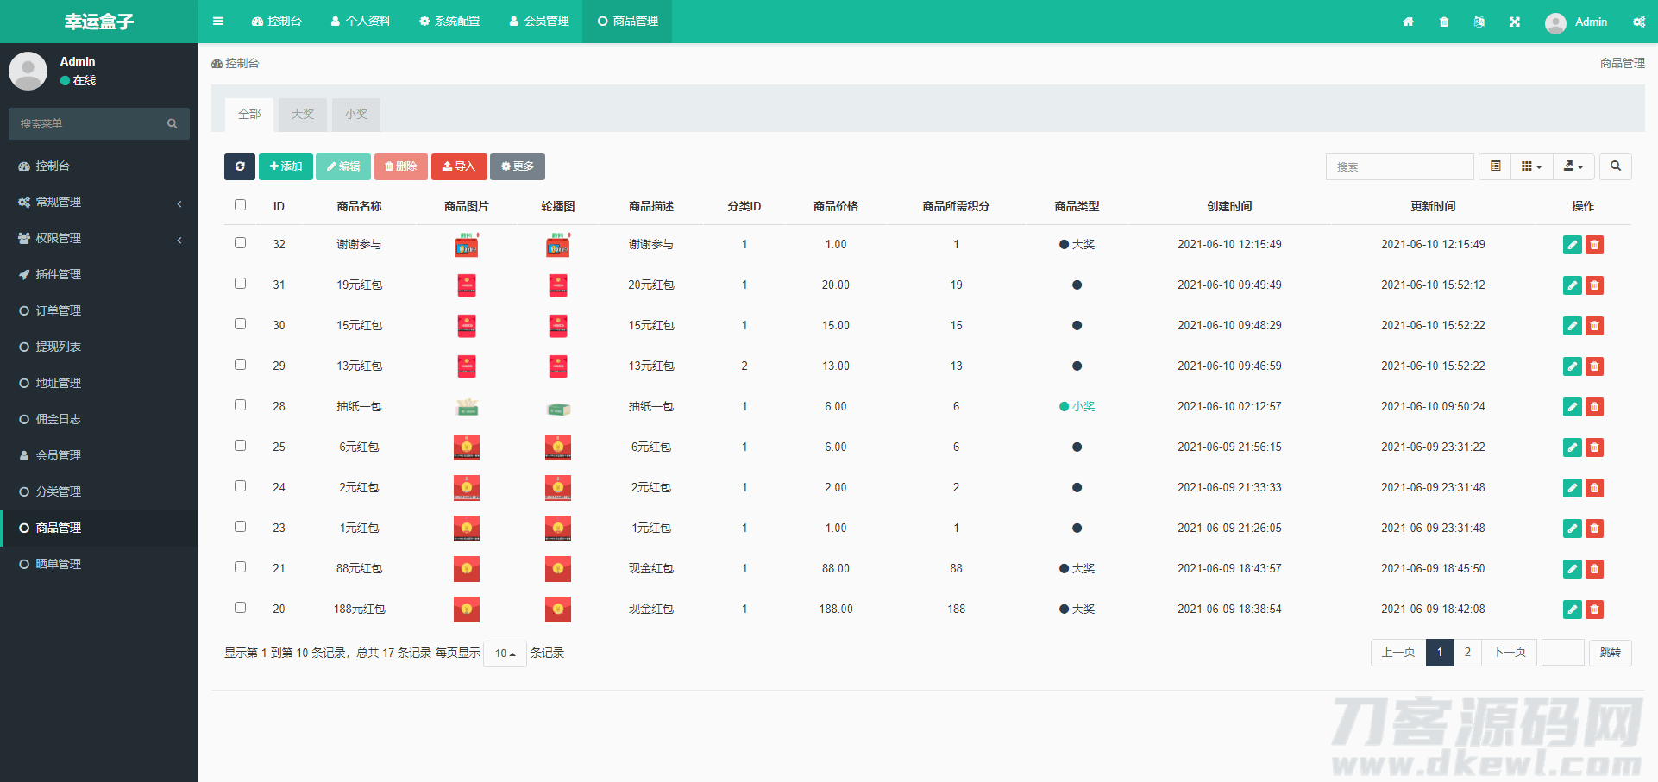This screenshot has height=782, width=1658.
Task: Click the refresh table icon button
Action: [x=240, y=166]
